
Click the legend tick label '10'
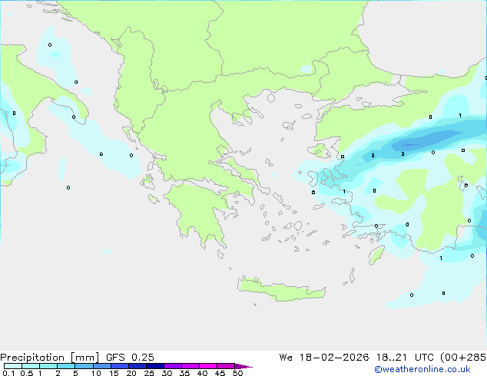[x=96, y=373]
